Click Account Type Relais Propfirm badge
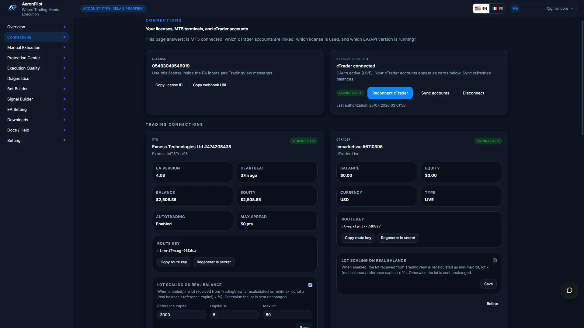The height and width of the screenshot is (328, 584). click(113, 9)
